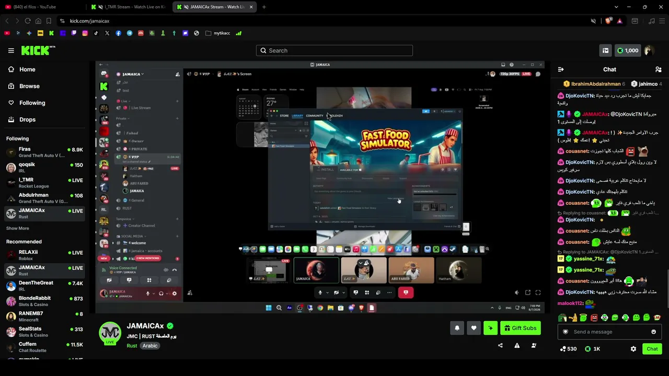The height and width of the screenshot is (376, 669).
Task: Follow the channel with the heart button
Action: 474,328
